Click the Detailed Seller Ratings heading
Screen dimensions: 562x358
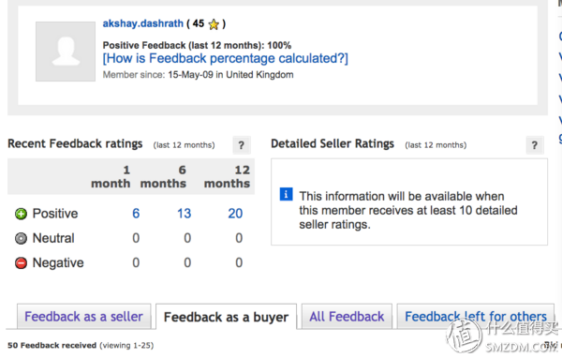[x=333, y=143]
